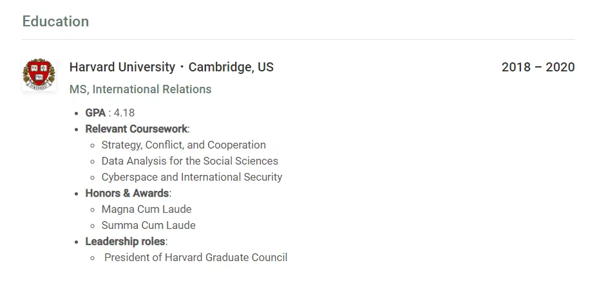Click the Harvard University school name
Image resolution: width=597 pixels, height=281 pixels.
122,68
